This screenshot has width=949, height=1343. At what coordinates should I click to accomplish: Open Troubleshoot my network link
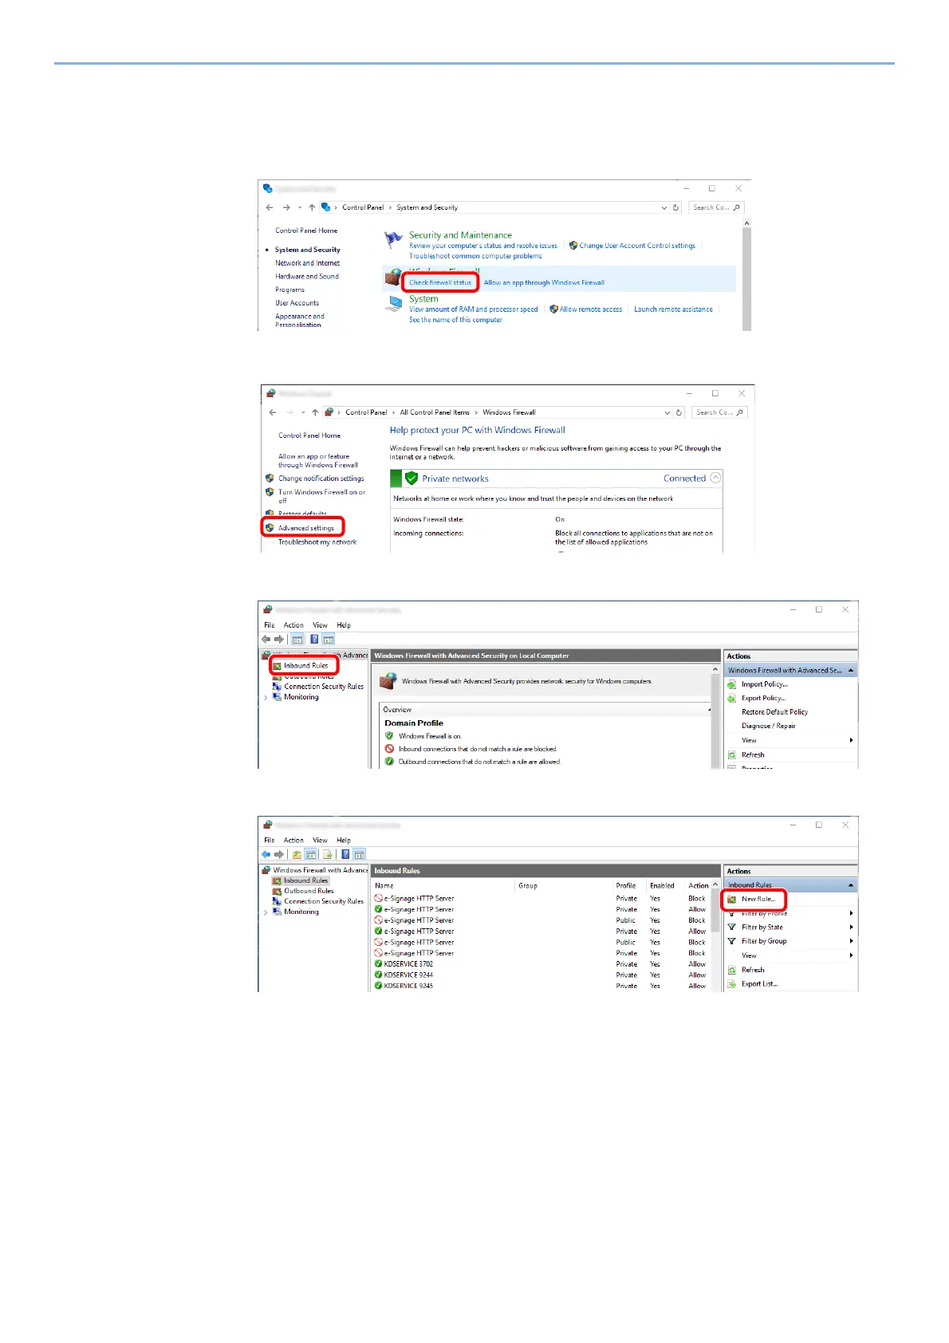tap(317, 542)
